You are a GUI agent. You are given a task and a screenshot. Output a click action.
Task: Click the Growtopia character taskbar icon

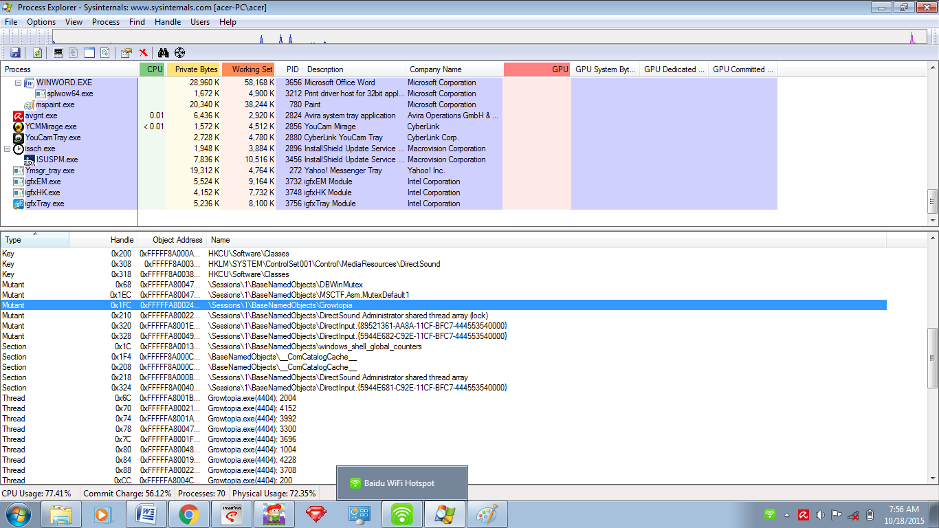[x=274, y=514]
